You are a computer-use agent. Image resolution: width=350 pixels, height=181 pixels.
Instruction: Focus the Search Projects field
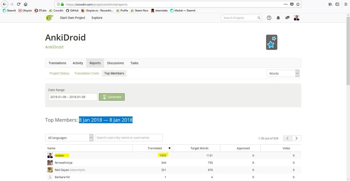tap(241, 18)
